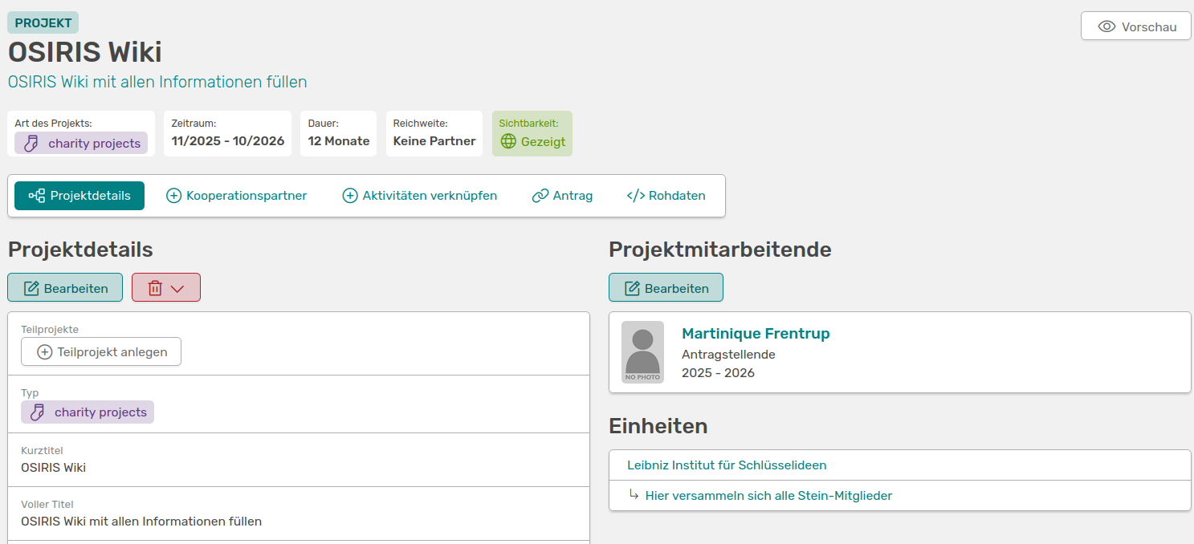Viewport: 1194px width, 544px height.
Task: Go to the Antrag tab
Action: (562, 196)
